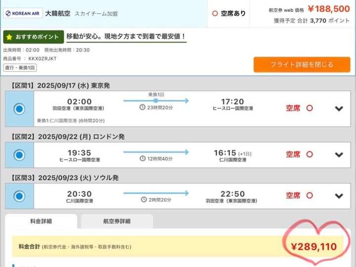Switch to the 料金詳細 tab
The width and height of the screenshot is (356, 267).
[x=41, y=222]
